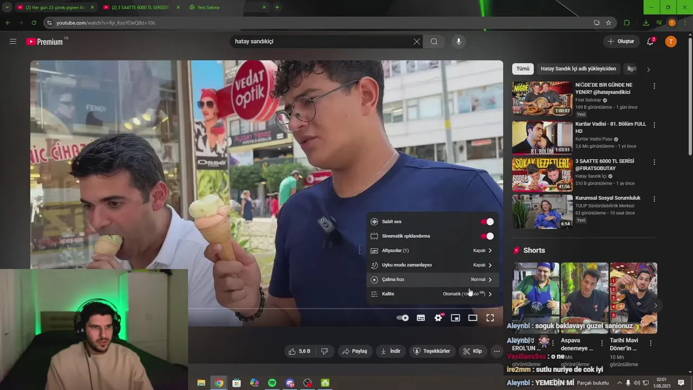
Task: Show hidden system tray icons
Action: click(x=619, y=383)
